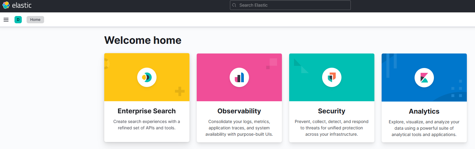
Task: Click 'Prevent, collect, detect, and respond' text
Action: [332, 121]
